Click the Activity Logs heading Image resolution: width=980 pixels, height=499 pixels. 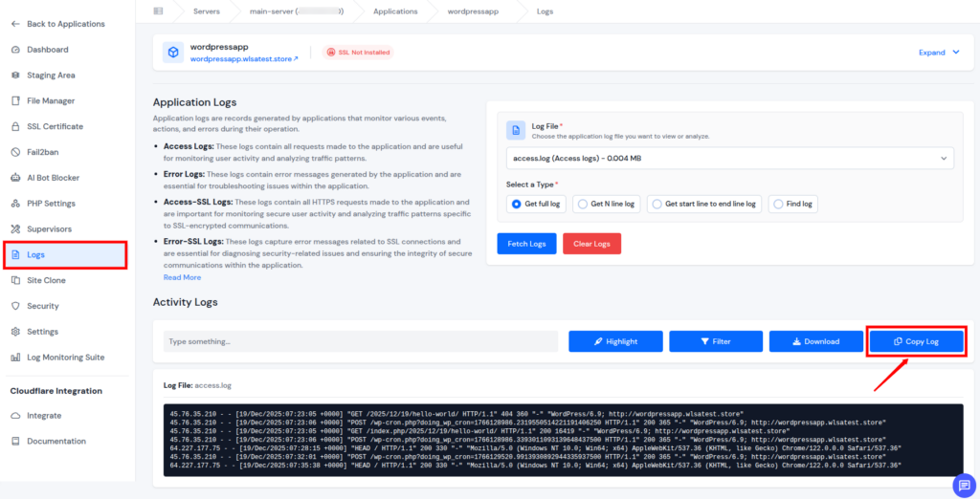point(185,302)
